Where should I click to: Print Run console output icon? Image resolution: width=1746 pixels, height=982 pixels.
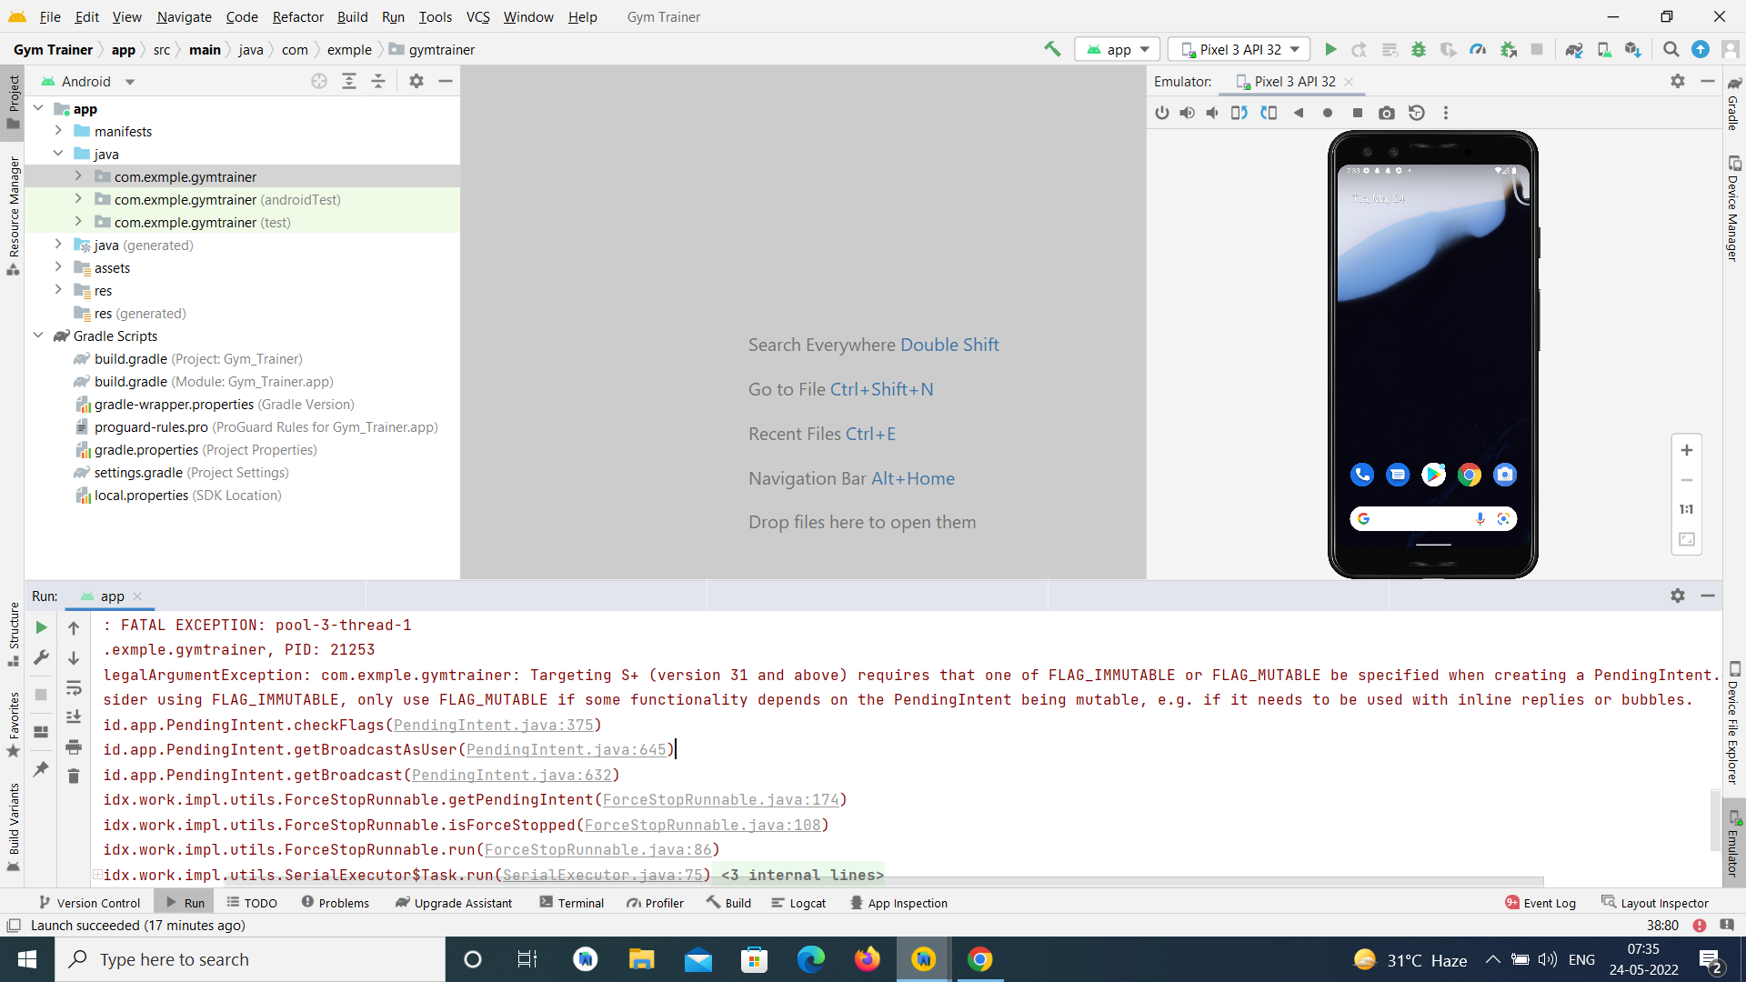pyautogui.click(x=74, y=747)
